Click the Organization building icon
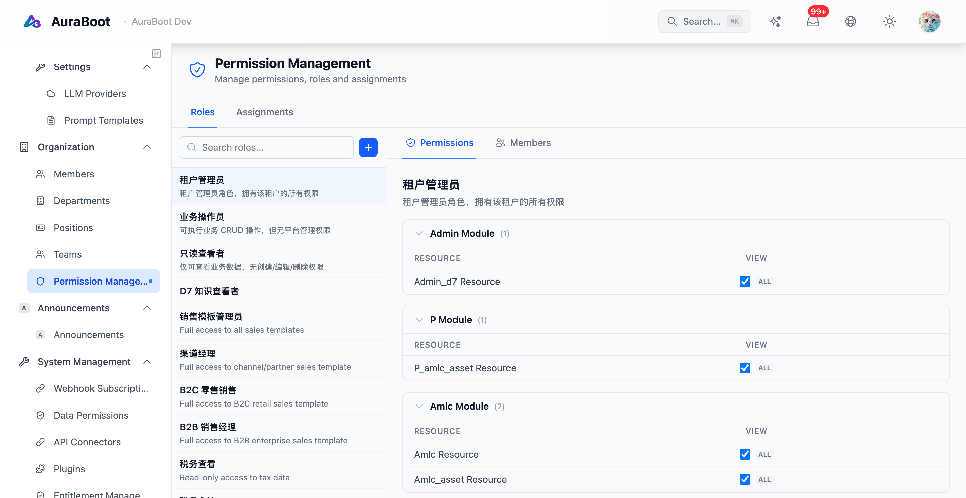966x498 pixels. 24,147
